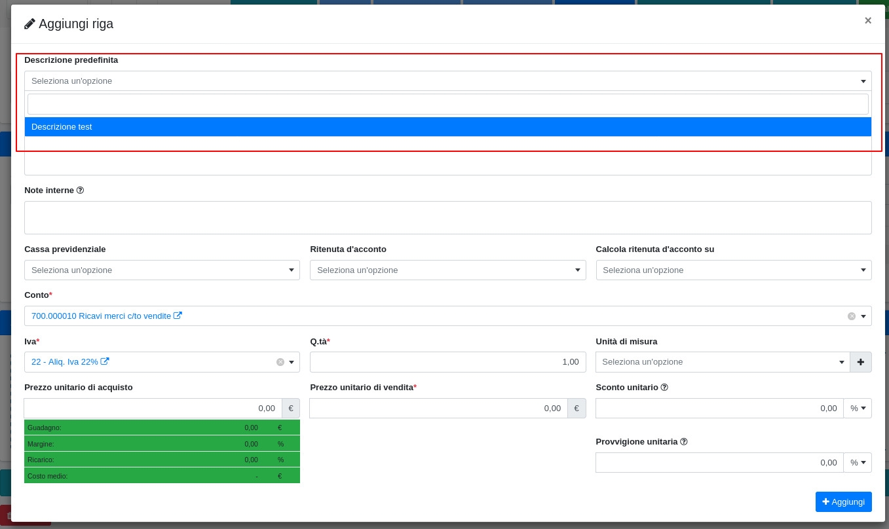Click the Provvigione unitaria help icon
Screen dimensions: 889x529
[x=684, y=442]
